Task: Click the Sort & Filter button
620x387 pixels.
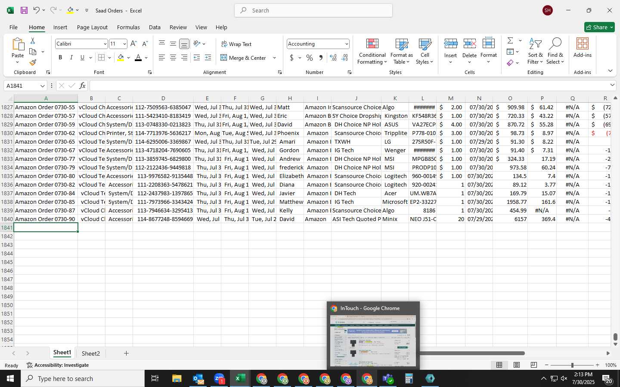Action: tap(535, 51)
